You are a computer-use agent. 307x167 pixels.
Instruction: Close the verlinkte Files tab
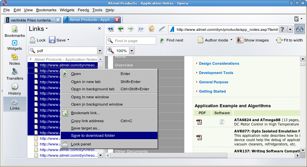coord(58,20)
